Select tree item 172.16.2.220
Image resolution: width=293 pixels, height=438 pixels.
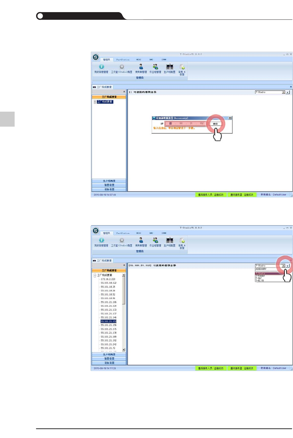point(108,279)
